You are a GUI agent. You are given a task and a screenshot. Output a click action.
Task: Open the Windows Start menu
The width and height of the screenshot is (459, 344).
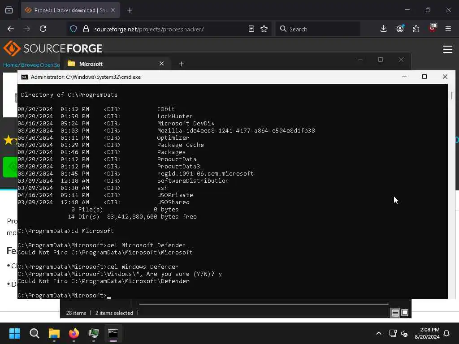14,333
